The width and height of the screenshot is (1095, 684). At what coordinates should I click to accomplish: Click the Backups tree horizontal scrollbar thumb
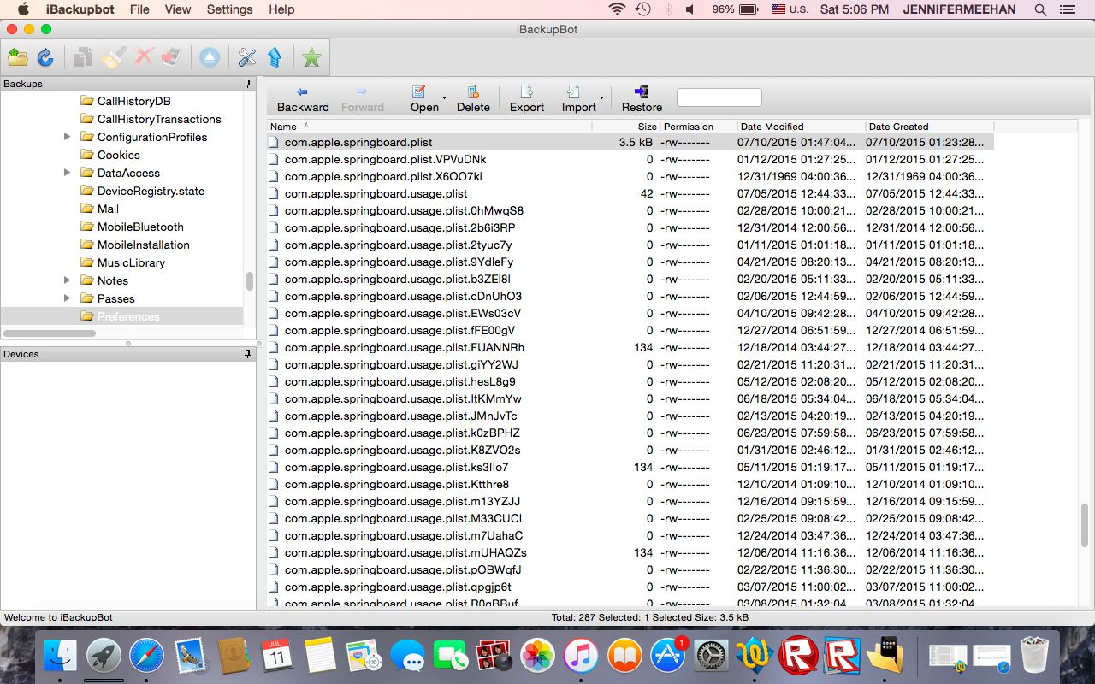click(48, 333)
